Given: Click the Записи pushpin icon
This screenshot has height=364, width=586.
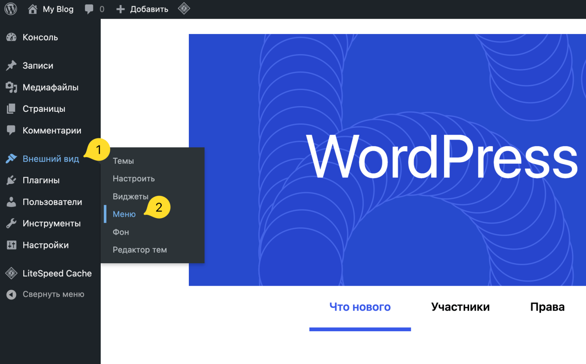Looking at the screenshot, I should click(11, 65).
